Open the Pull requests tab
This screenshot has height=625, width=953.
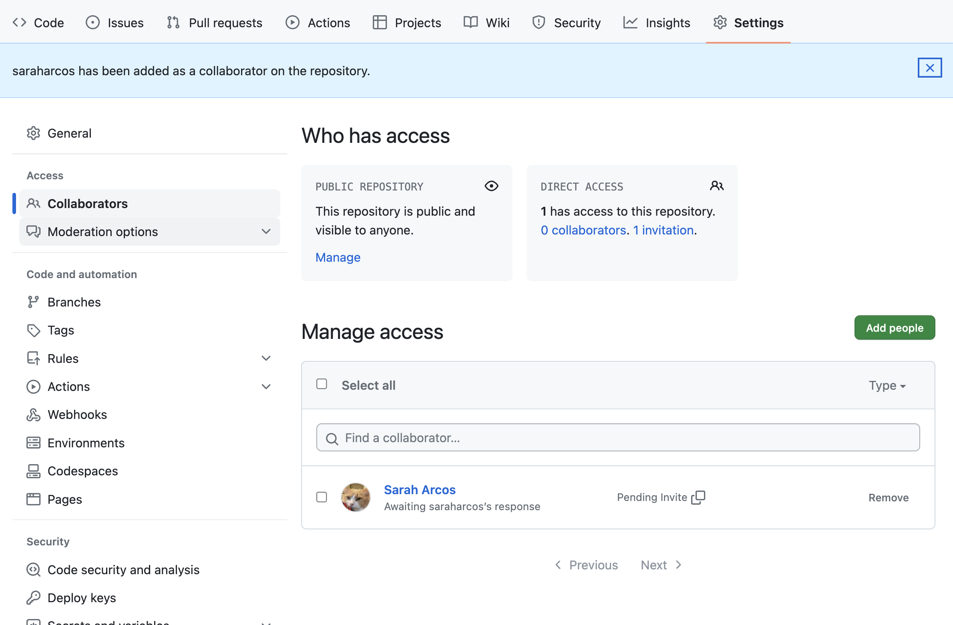[215, 23]
